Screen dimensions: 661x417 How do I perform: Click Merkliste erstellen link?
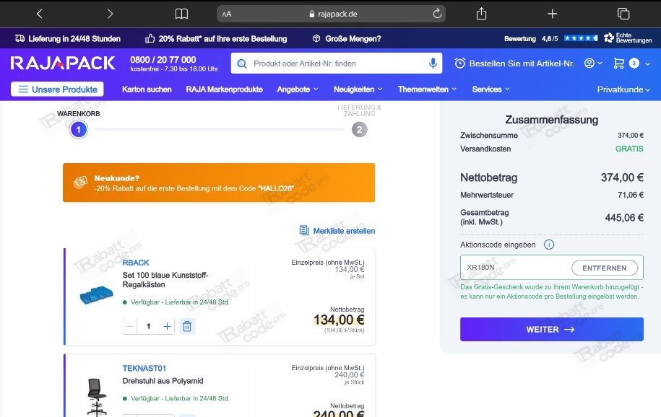[x=337, y=230]
